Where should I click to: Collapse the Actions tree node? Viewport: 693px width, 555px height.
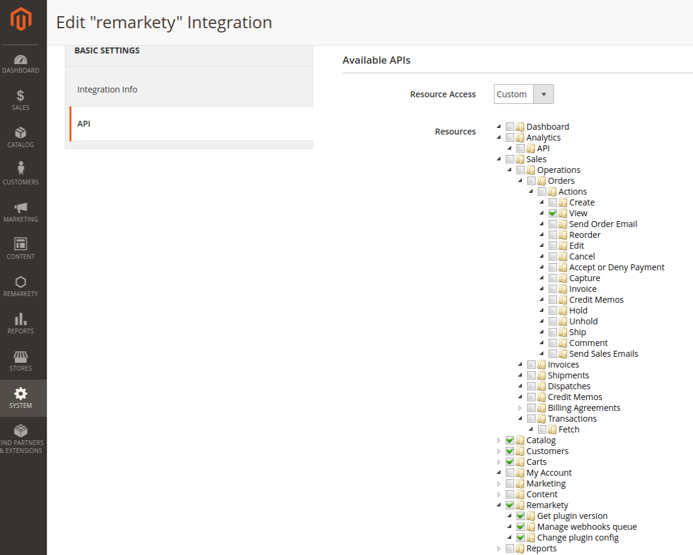pyautogui.click(x=531, y=192)
